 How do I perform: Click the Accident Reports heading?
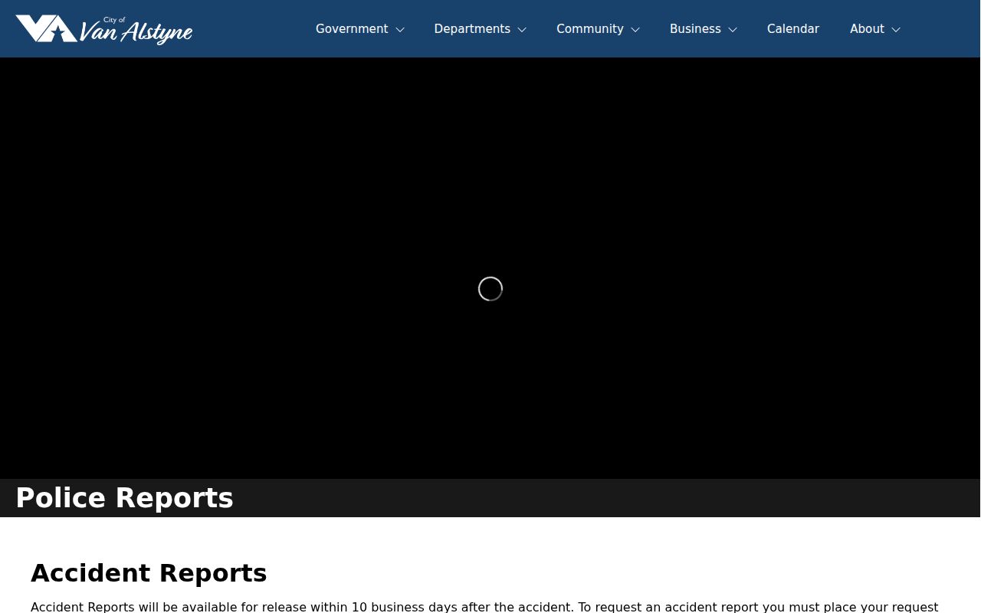pyautogui.click(x=149, y=573)
